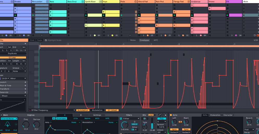Viewport: 259px width, 134px height.
Task: Click the Echo Reverb knob
Action: coord(249,122)
